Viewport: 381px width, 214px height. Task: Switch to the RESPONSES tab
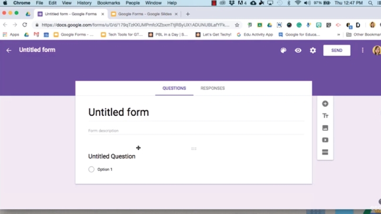click(213, 88)
